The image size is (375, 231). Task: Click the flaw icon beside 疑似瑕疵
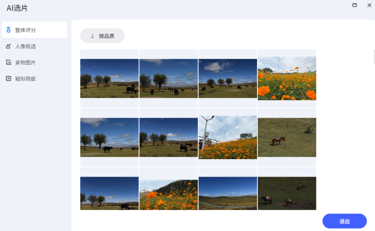pos(8,78)
